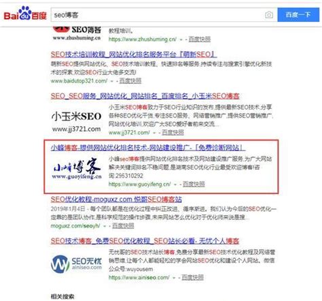Open 百度快照 for ainiseo.com result
Screen dimensions: 322x301
192,277
